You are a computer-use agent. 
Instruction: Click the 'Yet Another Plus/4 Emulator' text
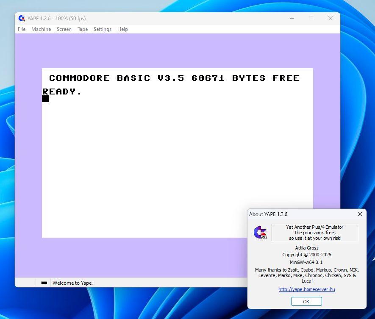coord(315,227)
